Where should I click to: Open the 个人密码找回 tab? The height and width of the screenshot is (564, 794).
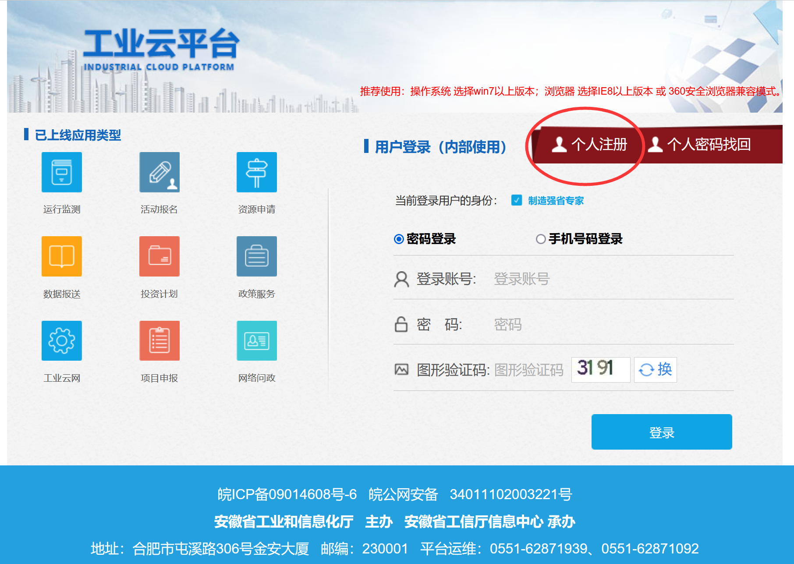(x=700, y=145)
